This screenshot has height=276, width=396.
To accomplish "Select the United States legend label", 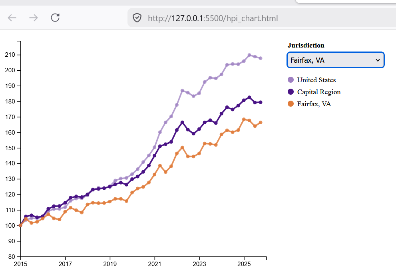I will (316, 80).
